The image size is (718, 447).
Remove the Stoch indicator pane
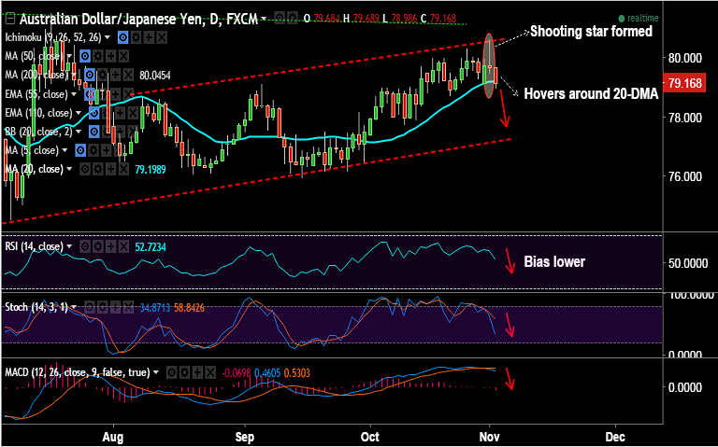[x=128, y=307]
